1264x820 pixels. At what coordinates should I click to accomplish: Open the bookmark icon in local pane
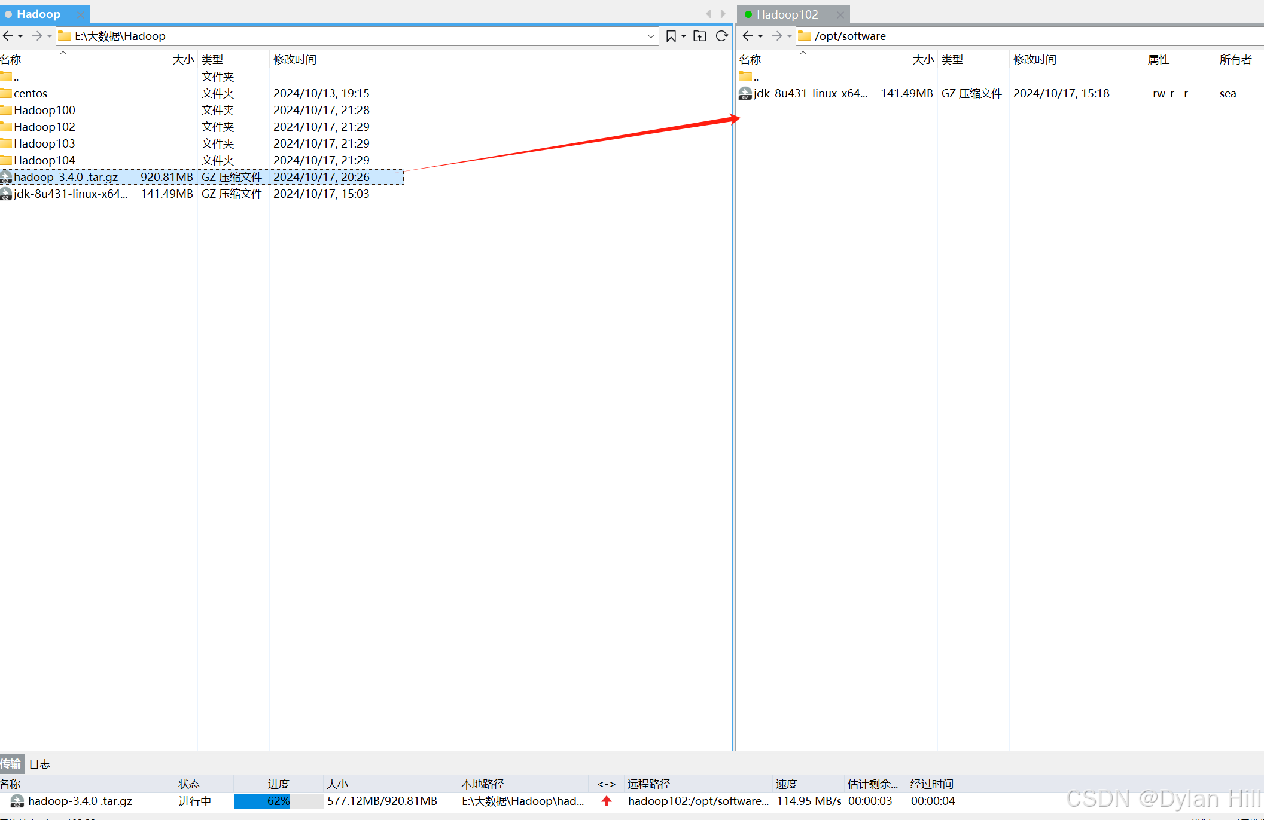[x=671, y=36]
